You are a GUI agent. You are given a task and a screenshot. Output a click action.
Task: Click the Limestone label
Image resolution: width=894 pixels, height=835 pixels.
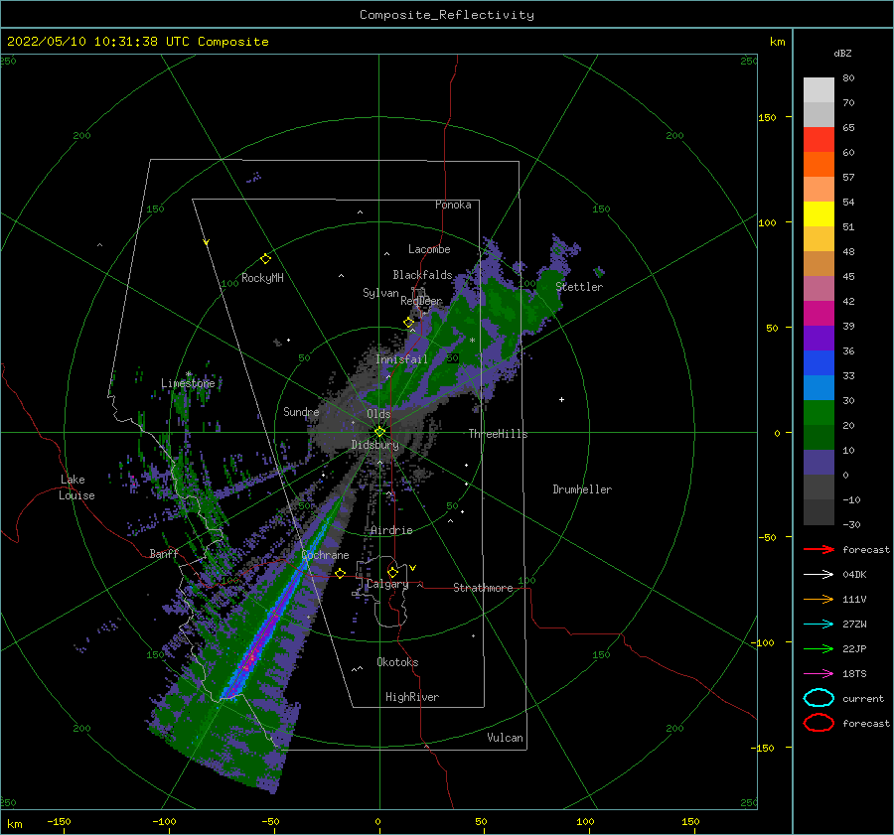coord(188,383)
